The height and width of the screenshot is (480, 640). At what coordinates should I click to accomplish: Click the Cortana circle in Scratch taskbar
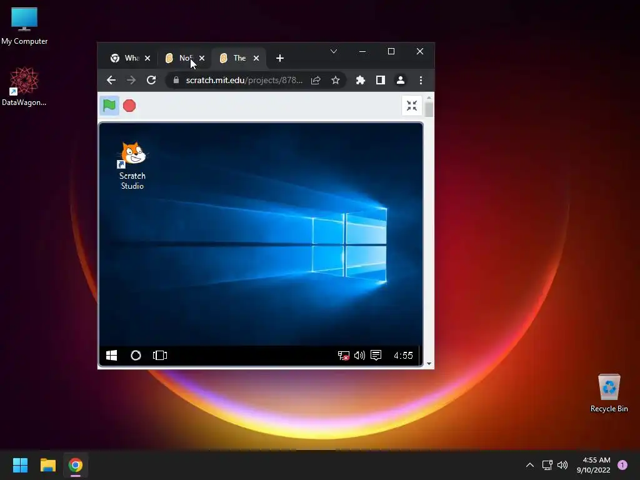click(x=136, y=356)
